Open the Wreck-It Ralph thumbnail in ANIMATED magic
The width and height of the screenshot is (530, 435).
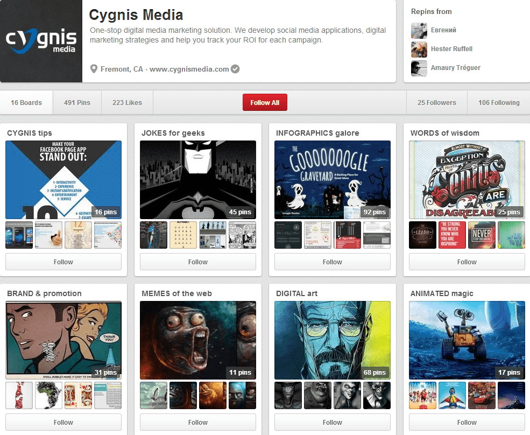(x=422, y=395)
